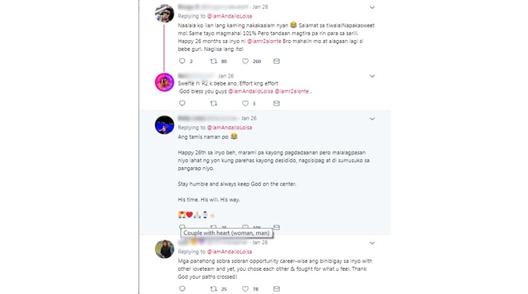Image resolution: width=528 pixels, height=294 pixels.
Task: Share 'Swerte ni R2' tweet by message
Action: point(277,103)
